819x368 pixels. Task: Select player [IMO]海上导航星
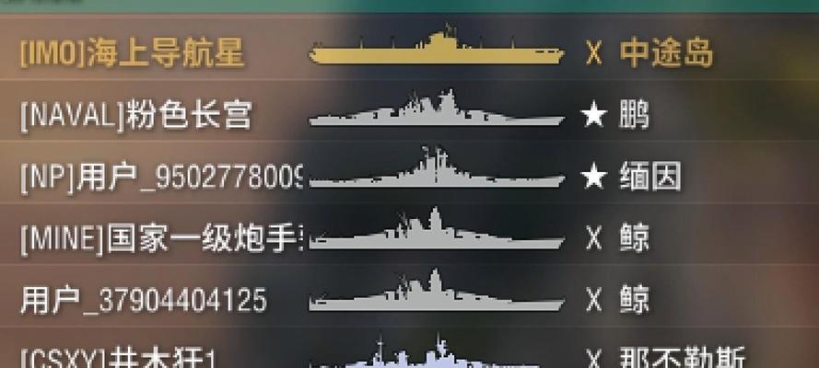tap(132, 53)
